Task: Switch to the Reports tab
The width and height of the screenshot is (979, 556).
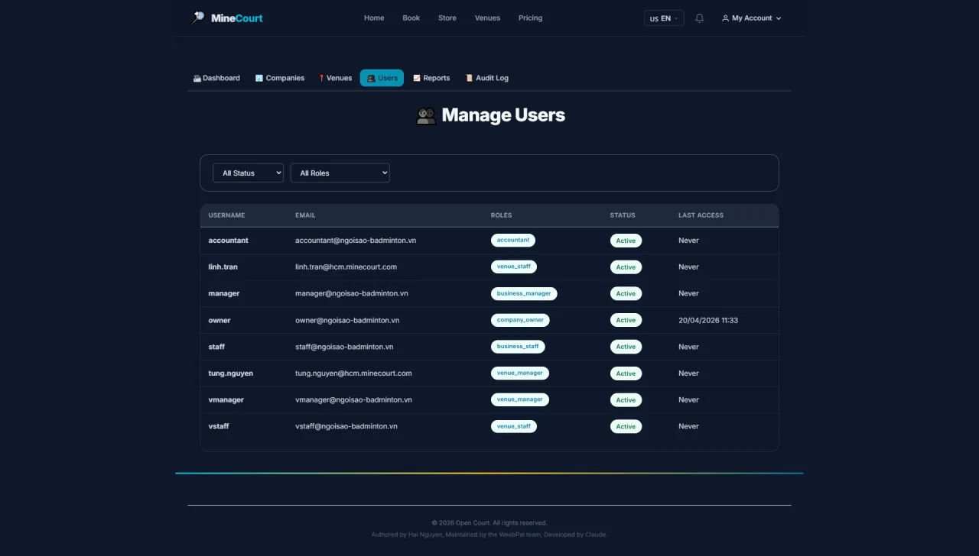Action: tap(431, 78)
